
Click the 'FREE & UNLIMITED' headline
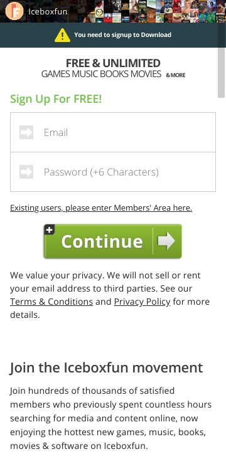113,63
